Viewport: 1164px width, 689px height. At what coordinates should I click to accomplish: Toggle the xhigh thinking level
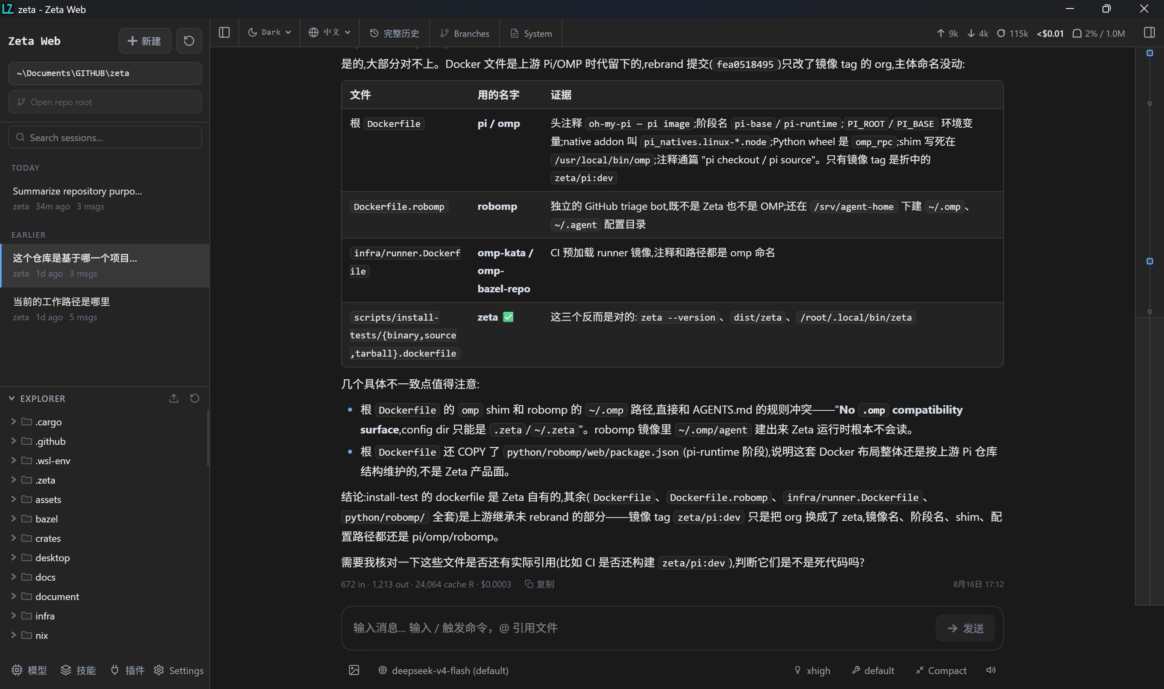pos(812,670)
